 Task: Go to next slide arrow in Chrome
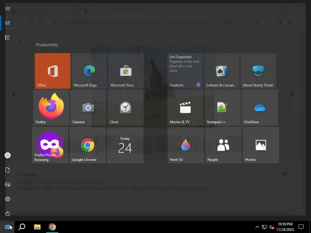pyautogui.click(x=292, y=95)
